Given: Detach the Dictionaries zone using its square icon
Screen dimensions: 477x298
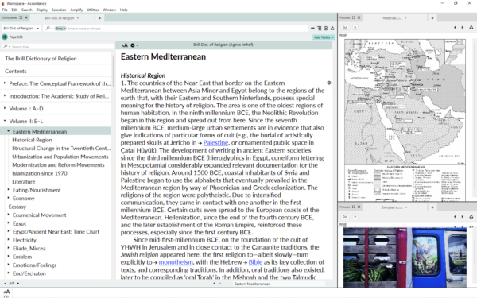Looking at the screenshot, I should [x=21, y=17].
